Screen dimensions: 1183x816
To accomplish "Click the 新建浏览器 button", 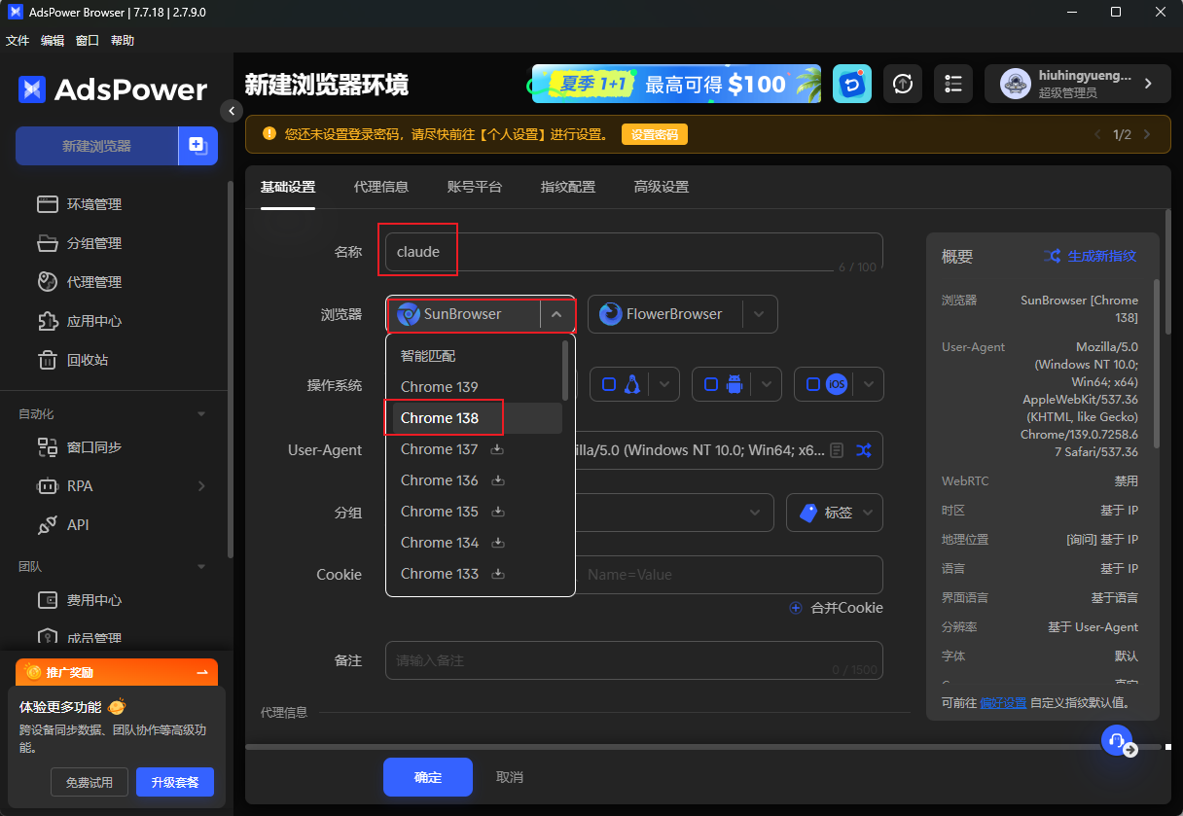I will click(x=96, y=146).
